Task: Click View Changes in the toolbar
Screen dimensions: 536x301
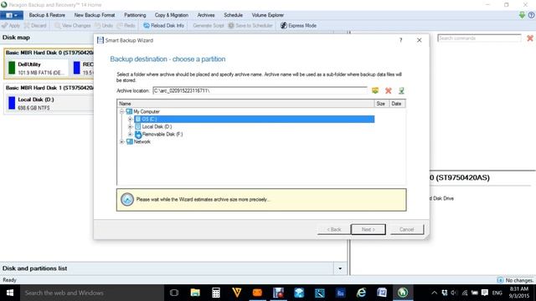Action: click(73, 26)
